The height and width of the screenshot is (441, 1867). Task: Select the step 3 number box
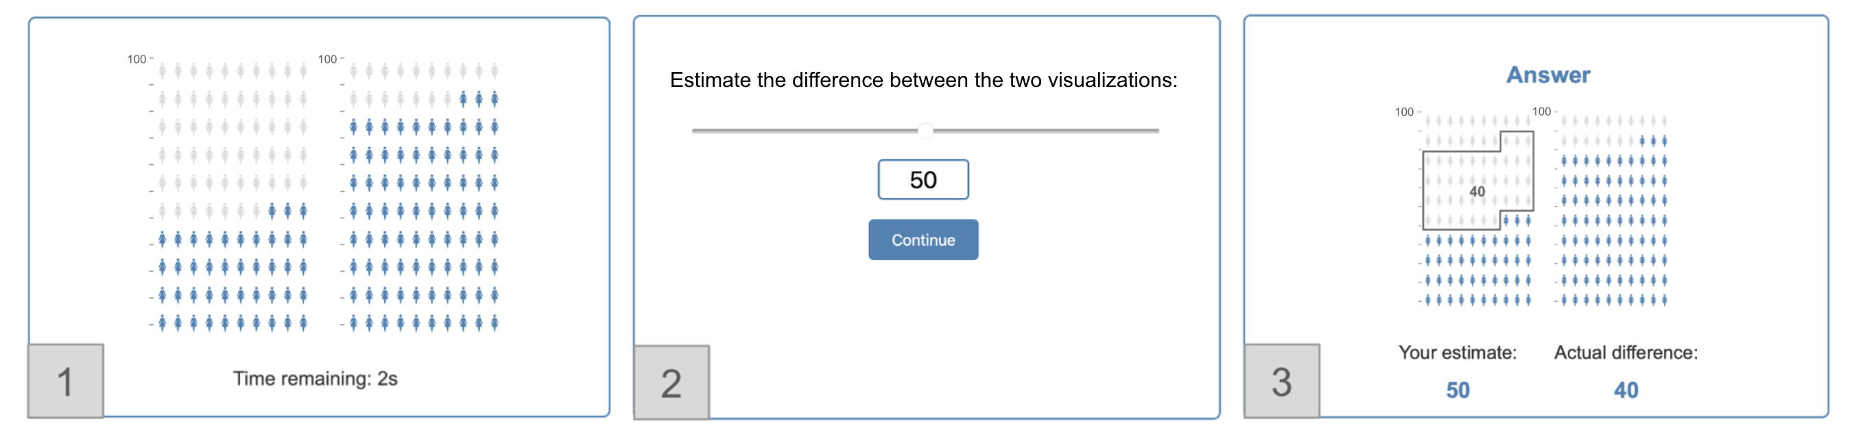1281,381
